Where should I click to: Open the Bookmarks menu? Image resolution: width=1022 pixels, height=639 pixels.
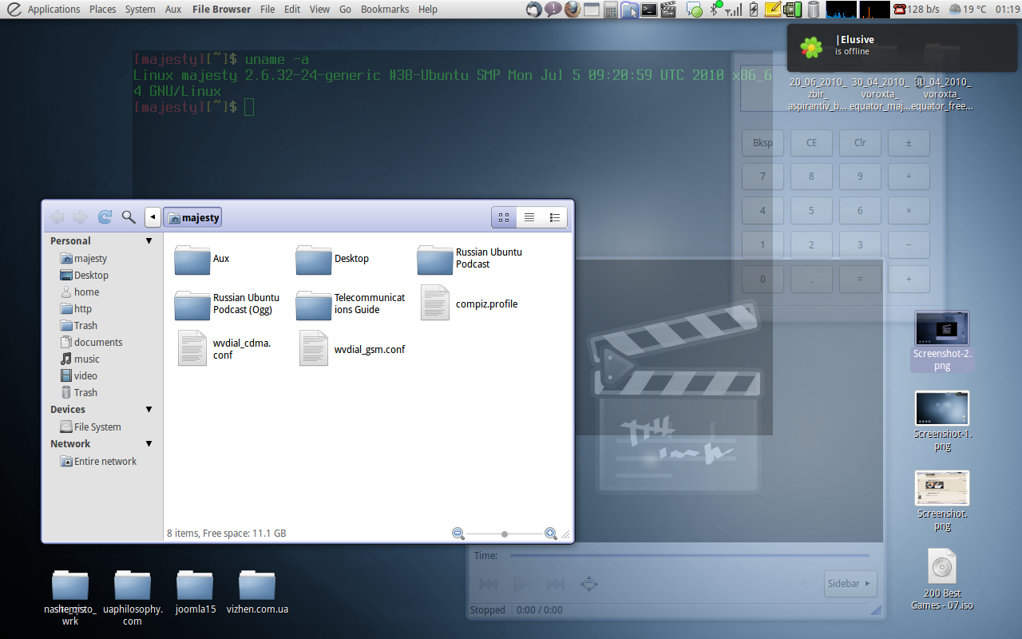384,10
